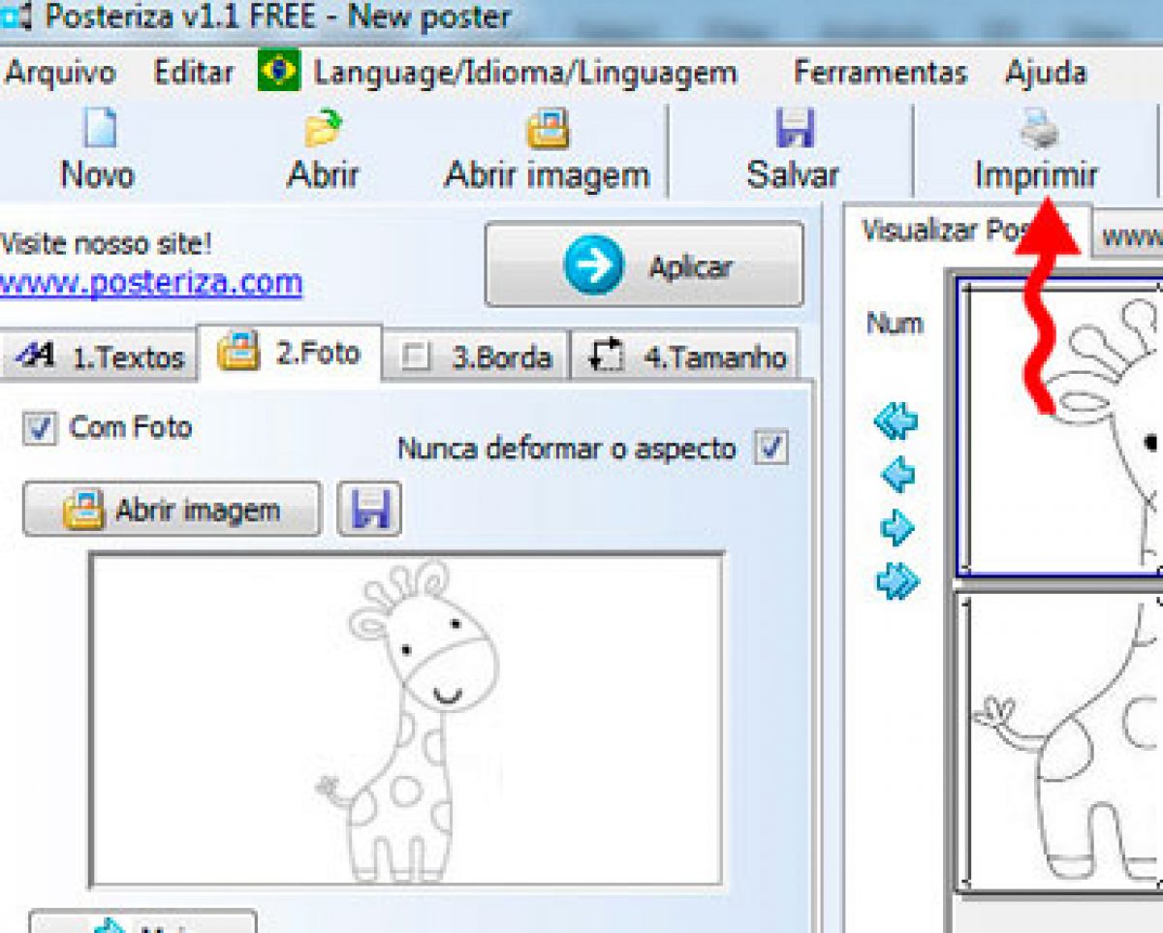Select the 3.Borda tab
1163x933 pixels.
pos(477,358)
